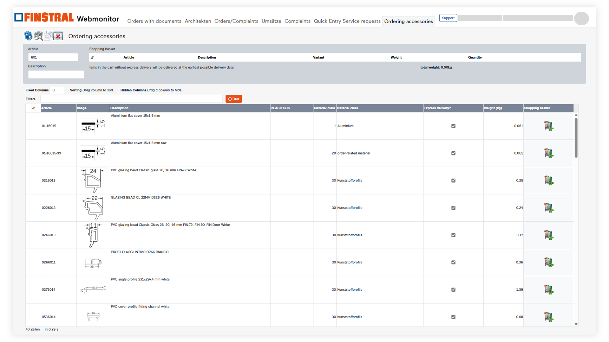Toggle express delivery checkbox for 0266011
This screenshot has height=342, width=609.
tap(453, 262)
